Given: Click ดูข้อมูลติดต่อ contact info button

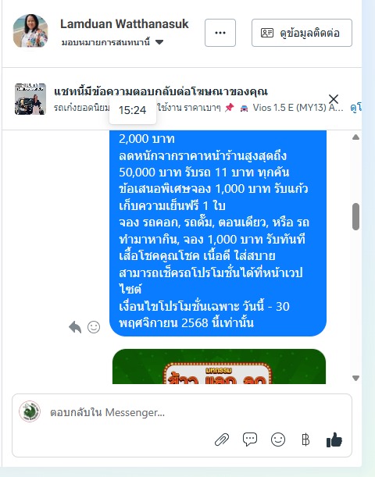Looking at the screenshot, I should (x=302, y=33).
